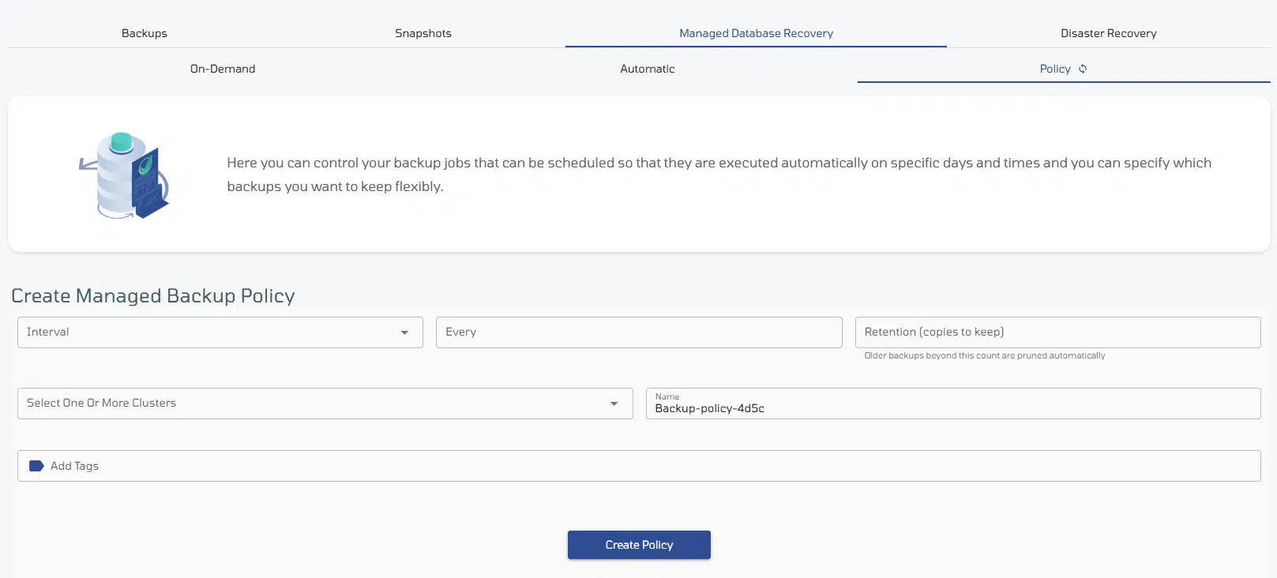Click the blue tag icon in Add Tags
The height and width of the screenshot is (578, 1277).
36,466
